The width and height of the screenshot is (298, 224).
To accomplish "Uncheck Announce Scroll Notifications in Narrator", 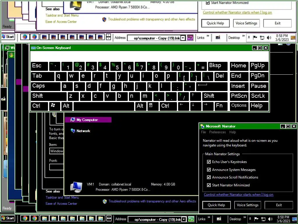I will pos(209,177).
